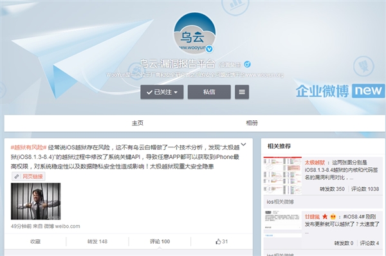Click the 企业微博 new banner
This screenshot has width=386, height=256.
340,91
